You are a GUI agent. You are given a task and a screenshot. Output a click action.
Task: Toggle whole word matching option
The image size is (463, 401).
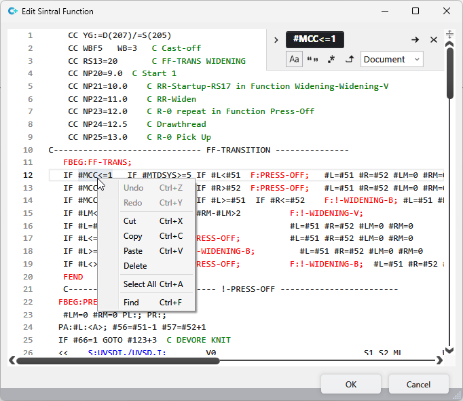(x=313, y=60)
